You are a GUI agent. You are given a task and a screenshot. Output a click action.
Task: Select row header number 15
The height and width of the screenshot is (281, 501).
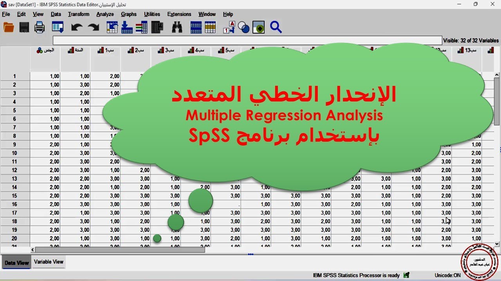click(15, 196)
